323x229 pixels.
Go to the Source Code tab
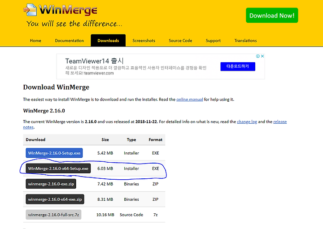coord(180,40)
